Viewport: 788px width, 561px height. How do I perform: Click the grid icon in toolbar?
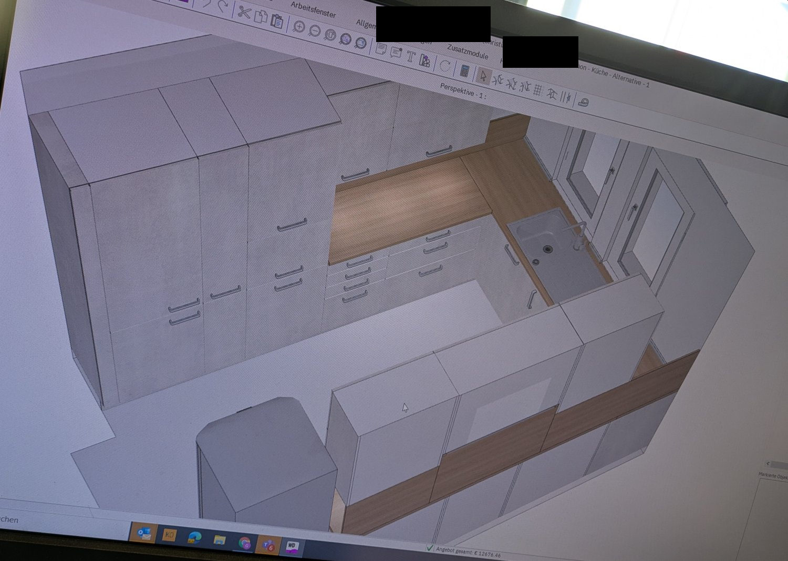click(538, 90)
